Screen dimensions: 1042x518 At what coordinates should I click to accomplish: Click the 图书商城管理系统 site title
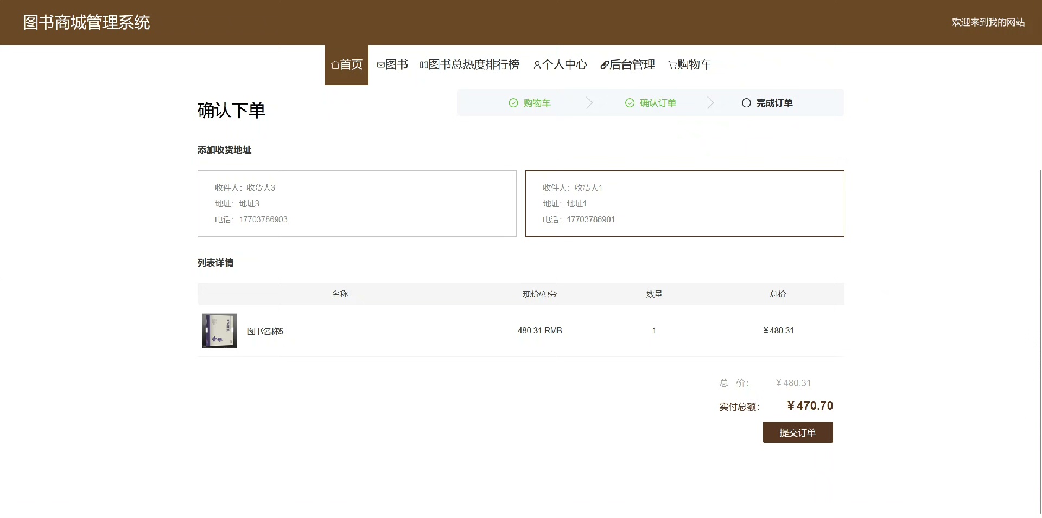86,22
